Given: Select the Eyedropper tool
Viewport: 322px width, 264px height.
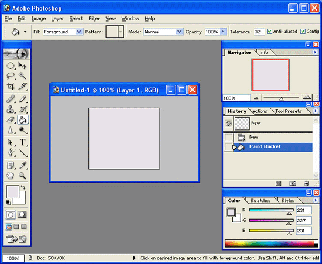Looking at the screenshot, I should 22,165.
